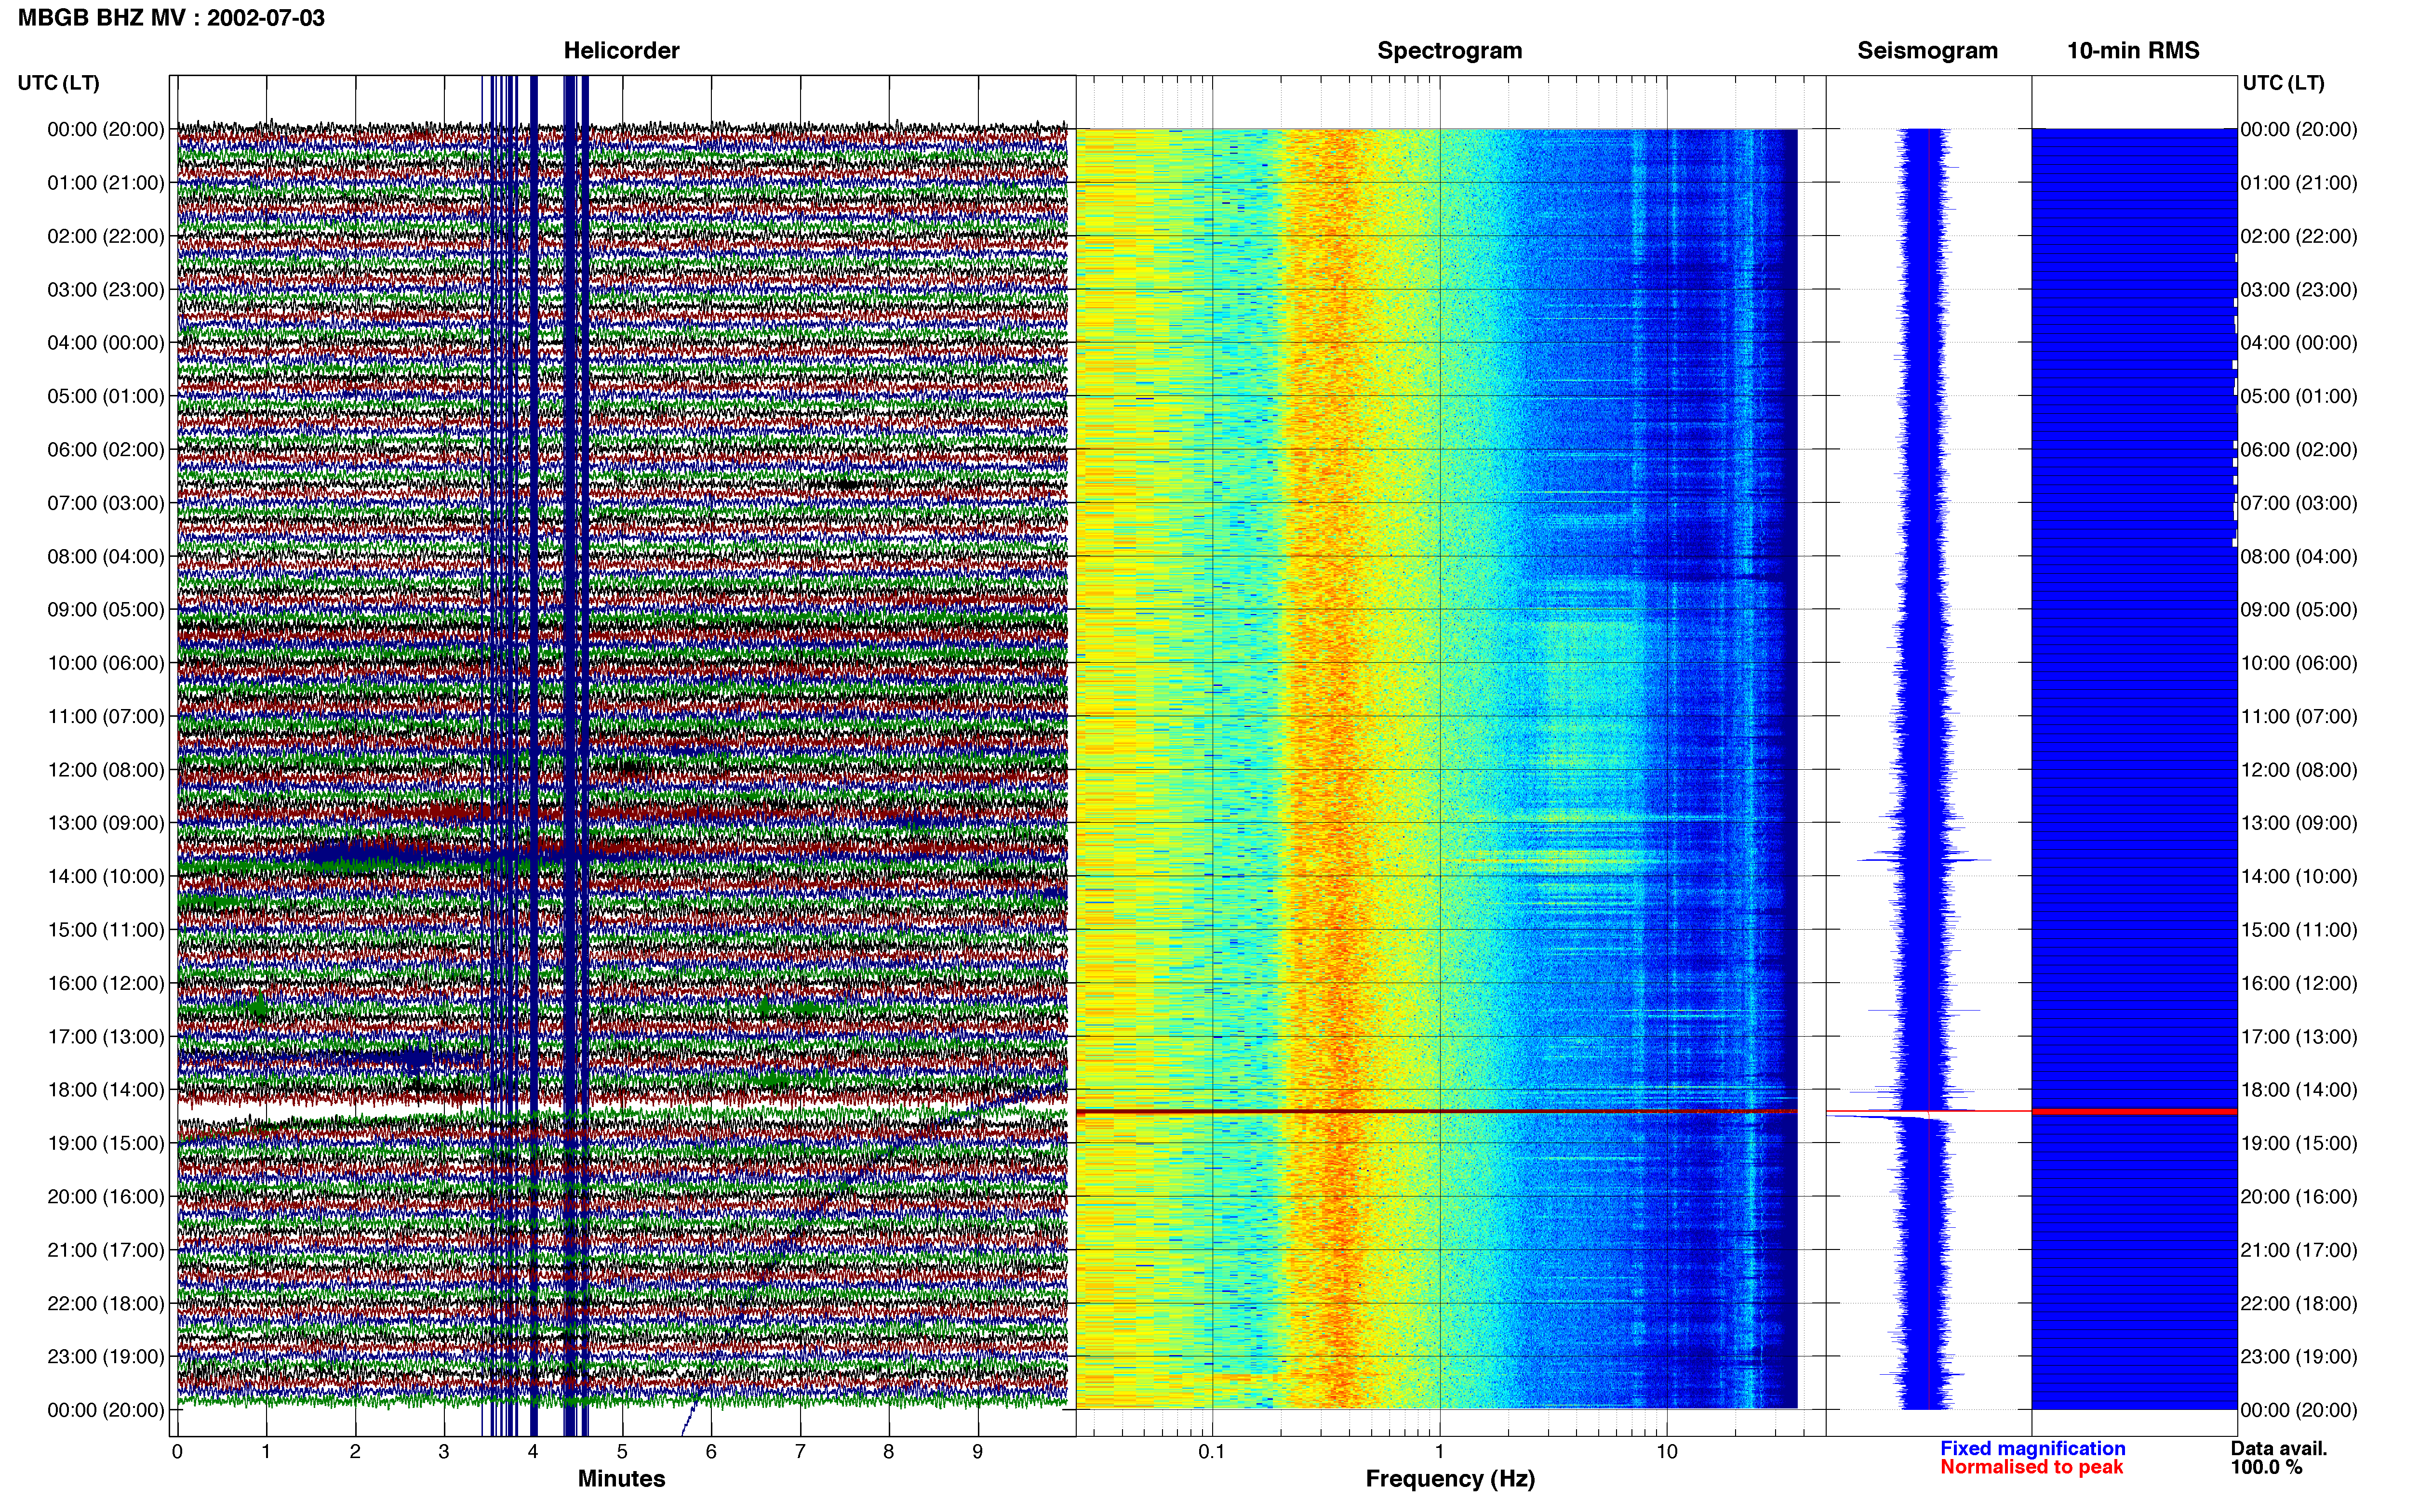Viewport: 2419px width, 1512px height.
Task: Click left time label 22:00 (18:00)
Action: pyautogui.click(x=106, y=1303)
